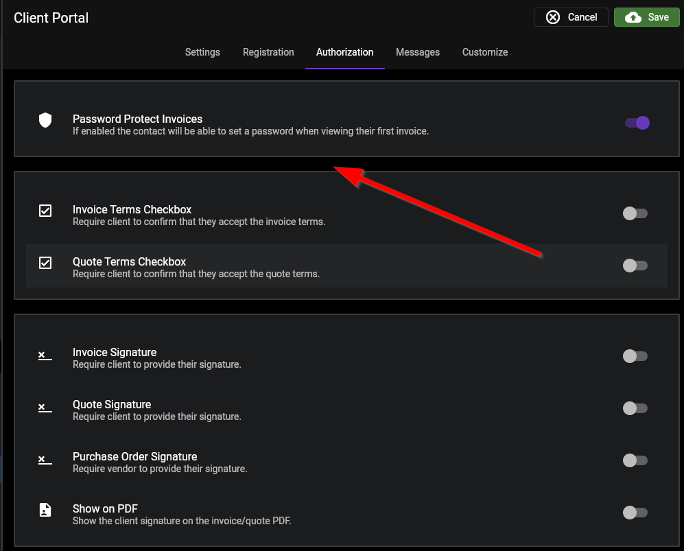The width and height of the screenshot is (684, 551).
Task: Click the signature icon beside Invoice Signature
Action: click(45, 355)
